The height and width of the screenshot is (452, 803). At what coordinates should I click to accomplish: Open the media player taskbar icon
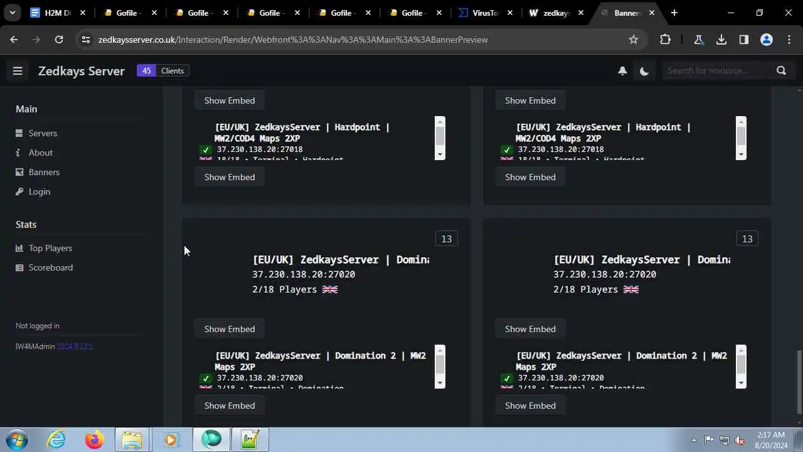(x=171, y=440)
